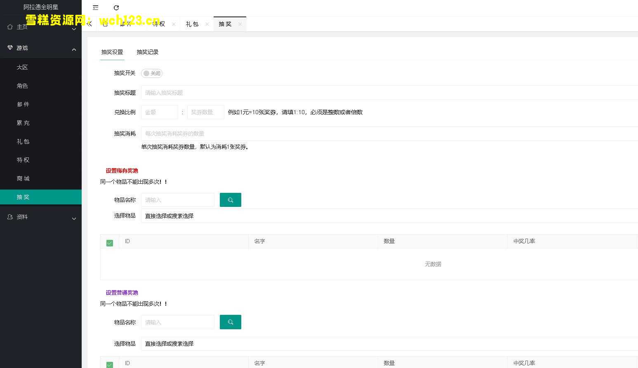The height and width of the screenshot is (368, 638).
Task: Click the rare pool 数量 column header
Action: click(443, 241)
